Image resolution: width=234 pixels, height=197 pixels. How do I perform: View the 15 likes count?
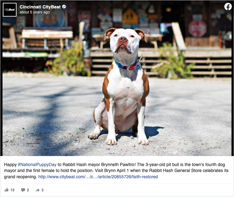(12, 190)
